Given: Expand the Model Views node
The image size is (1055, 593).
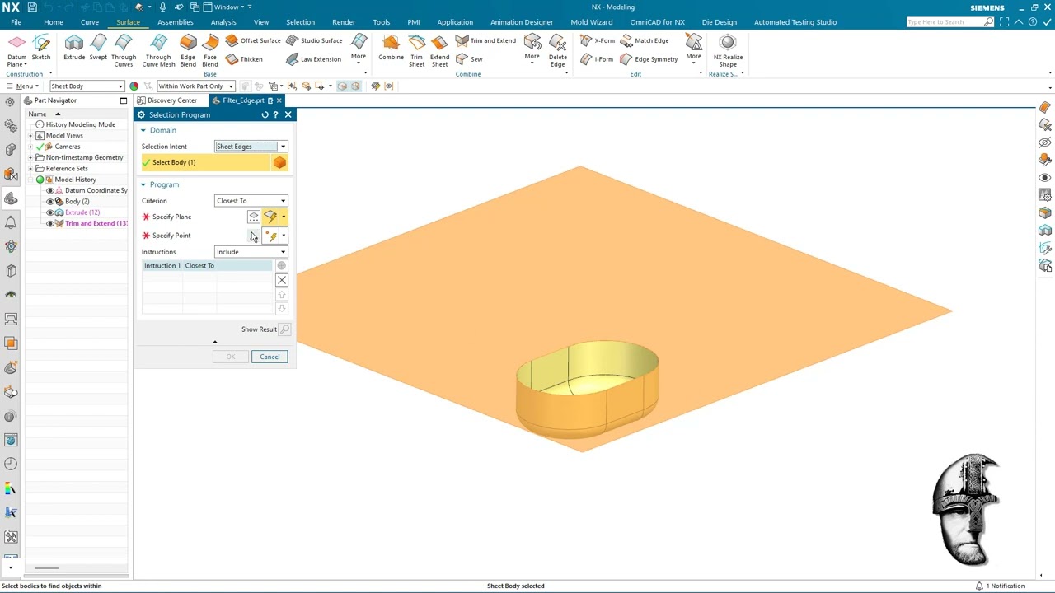Looking at the screenshot, I should point(30,136).
